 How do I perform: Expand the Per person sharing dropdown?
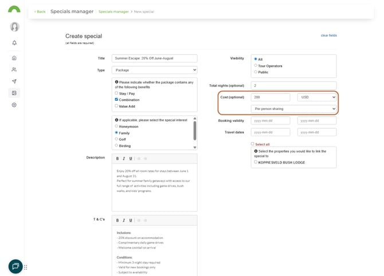point(293,109)
